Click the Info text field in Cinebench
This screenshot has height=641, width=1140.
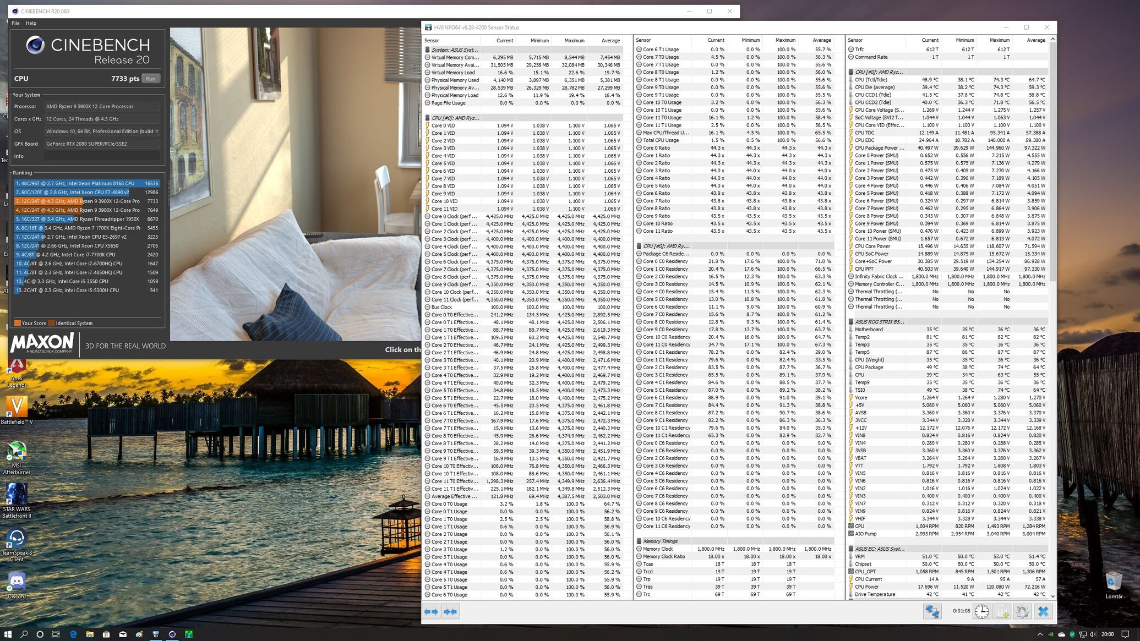click(102, 156)
